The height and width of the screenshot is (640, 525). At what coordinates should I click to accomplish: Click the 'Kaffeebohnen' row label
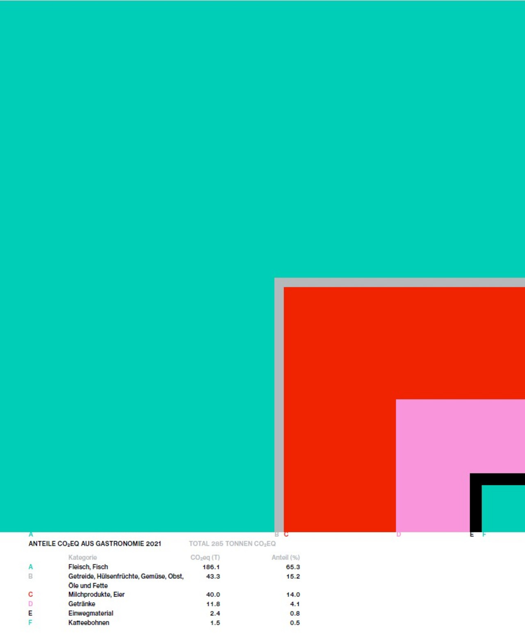89,622
